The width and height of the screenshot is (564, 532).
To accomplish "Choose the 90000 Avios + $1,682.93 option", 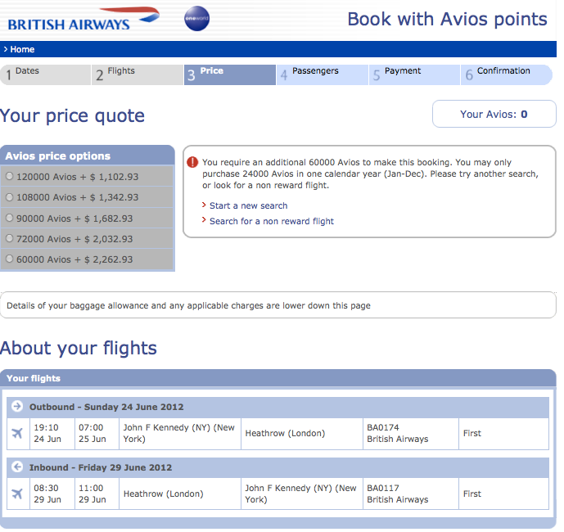I will 10,218.
